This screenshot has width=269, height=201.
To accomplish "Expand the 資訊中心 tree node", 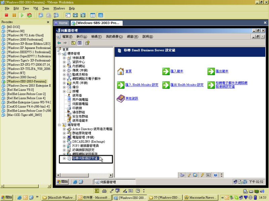I will (64, 62).
